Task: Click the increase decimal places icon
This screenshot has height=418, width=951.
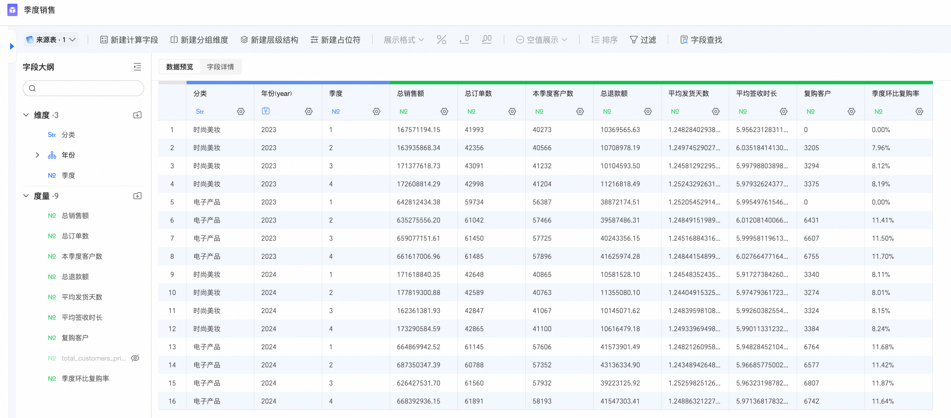Action: tap(487, 40)
